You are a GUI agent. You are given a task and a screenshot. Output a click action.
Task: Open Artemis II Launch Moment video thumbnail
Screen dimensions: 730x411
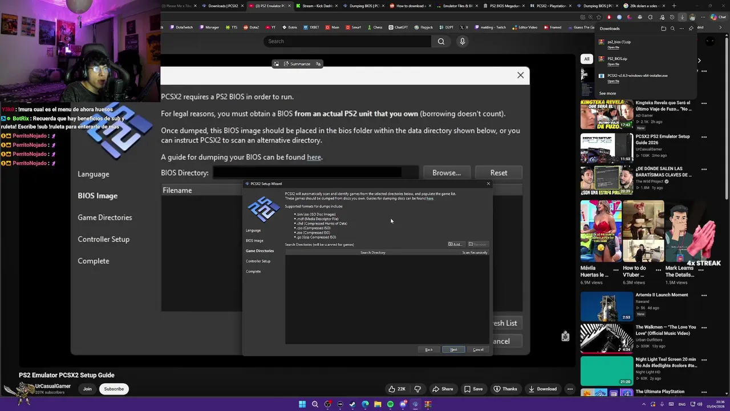click(606, 307)
